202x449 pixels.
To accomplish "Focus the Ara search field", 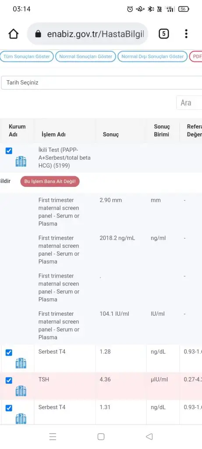I will tap(189, 103).
